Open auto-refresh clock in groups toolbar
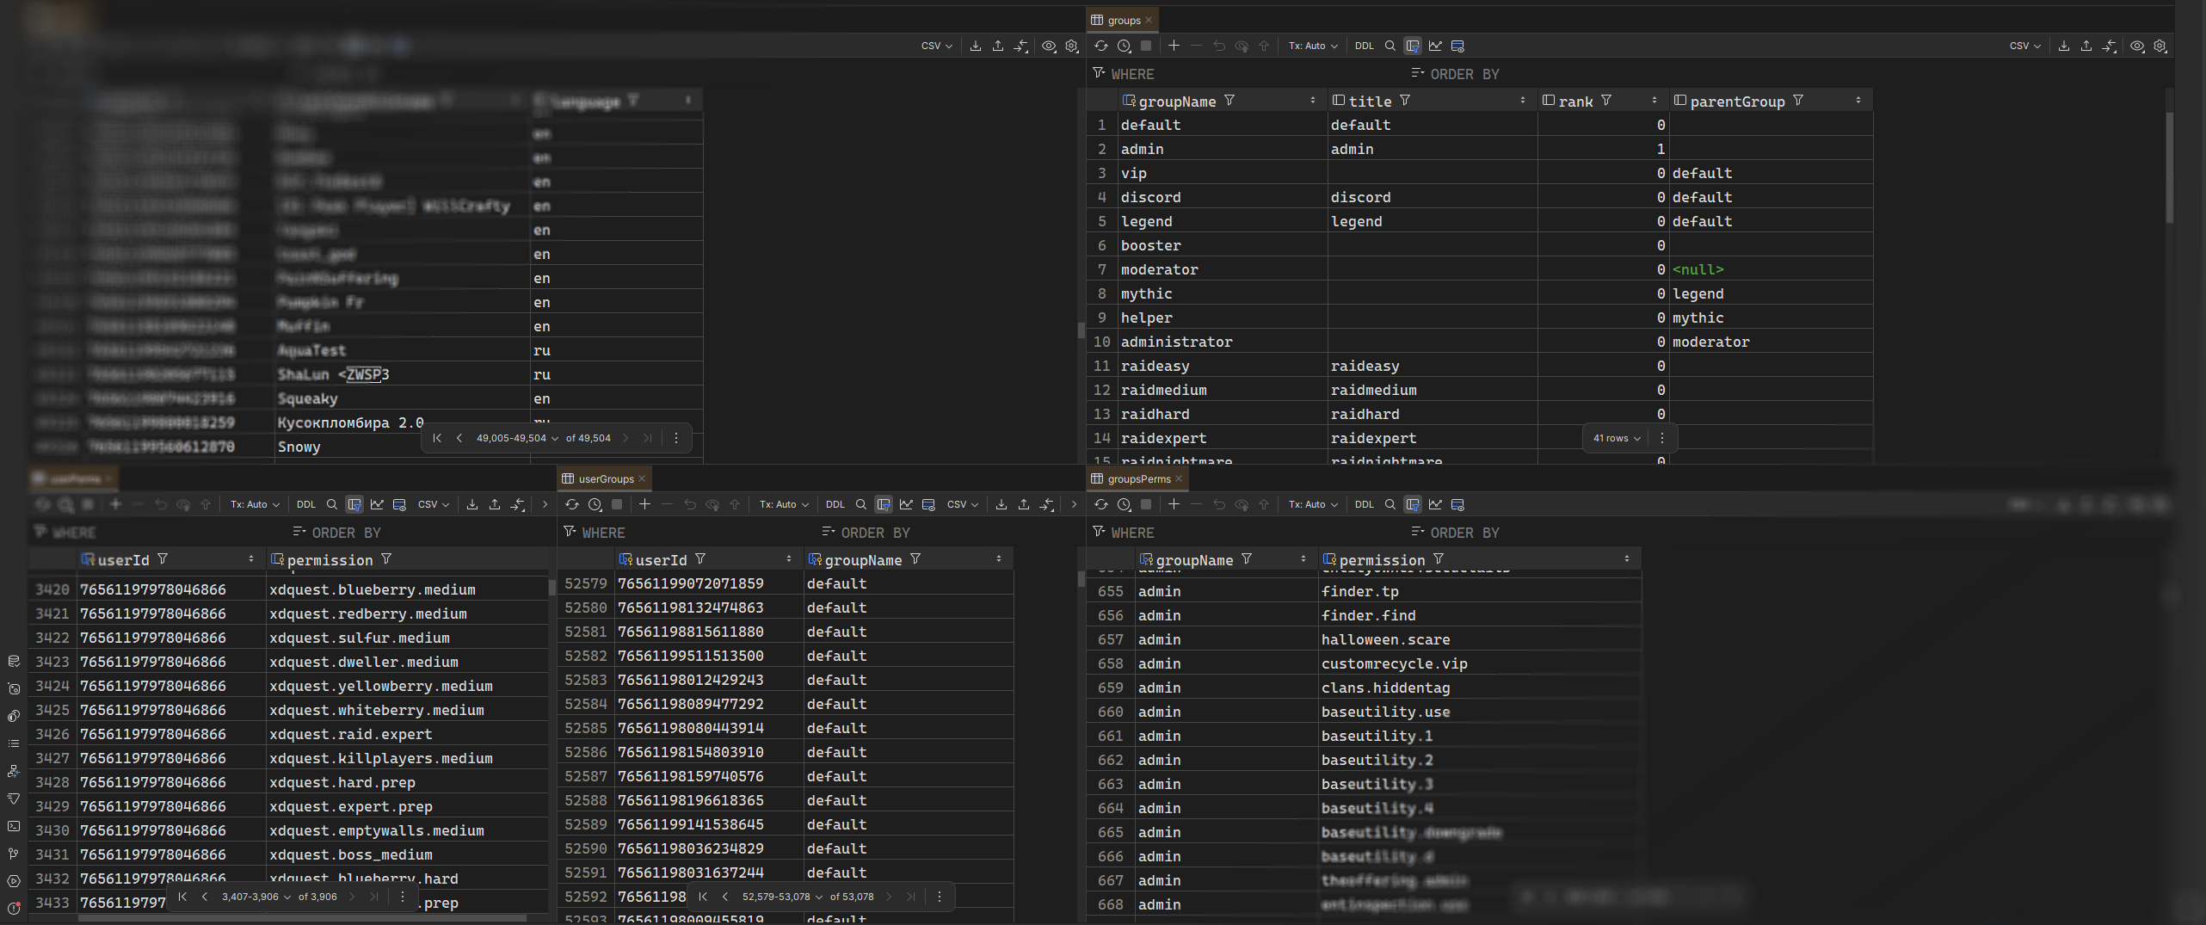This screenshot has height=925, width=2206. (x=1124, y=46)
